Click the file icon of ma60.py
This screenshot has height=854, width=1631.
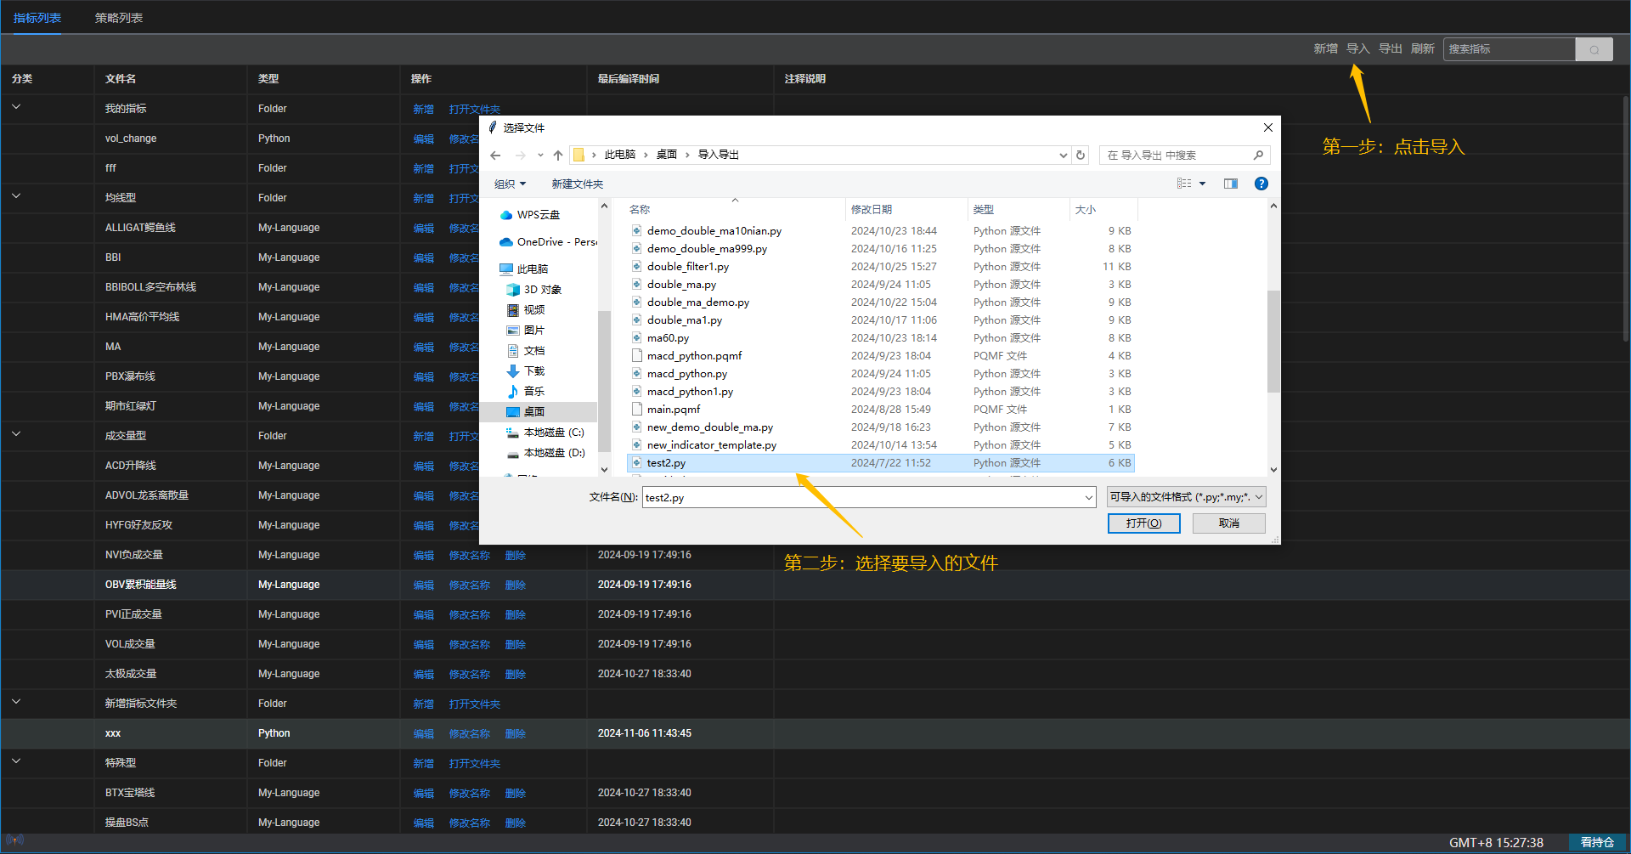tap(636, 338)
